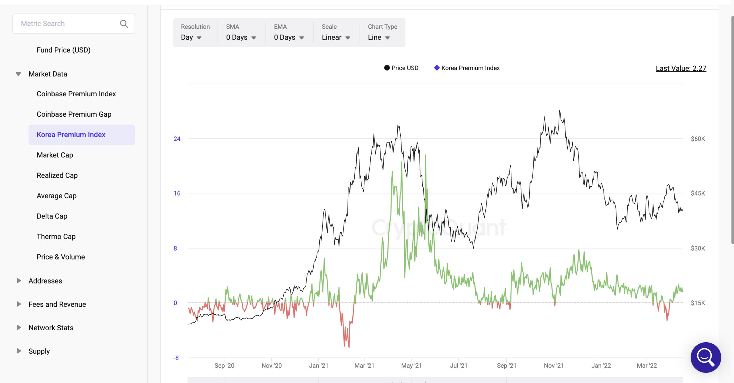Click the -8 premium axis label
734x383 pixels.
coord(176,358)
